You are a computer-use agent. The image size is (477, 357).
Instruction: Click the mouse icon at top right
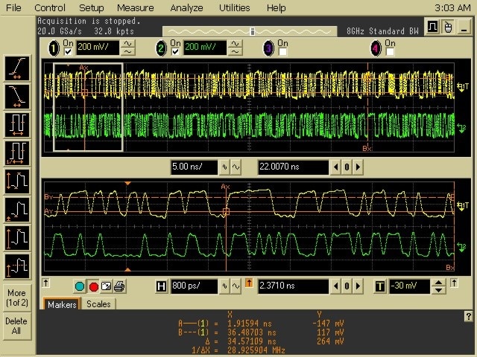(448, 27)
